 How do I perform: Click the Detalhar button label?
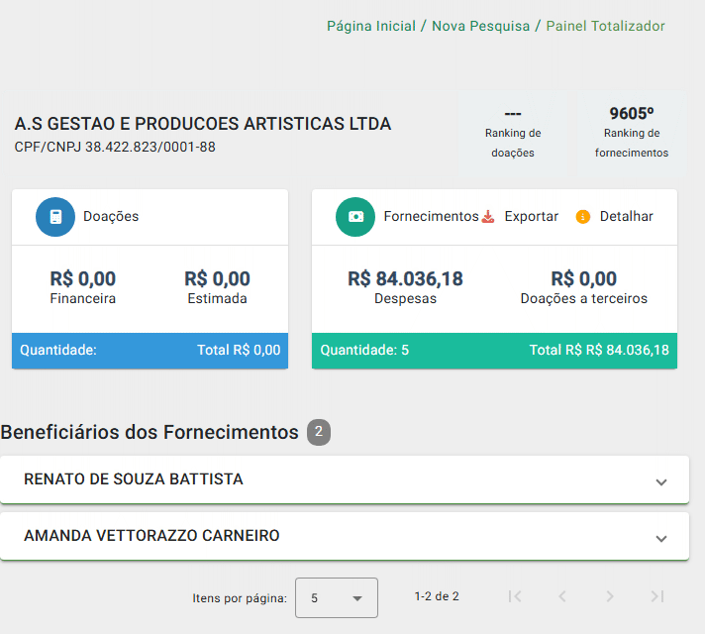(627, 216)
